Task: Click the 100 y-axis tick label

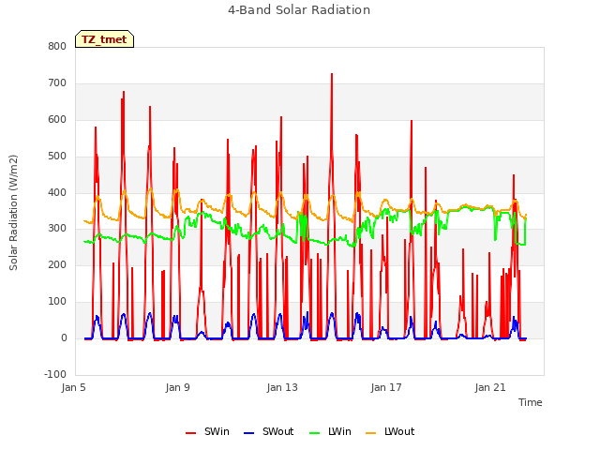Action: click(x=57, y=302)
